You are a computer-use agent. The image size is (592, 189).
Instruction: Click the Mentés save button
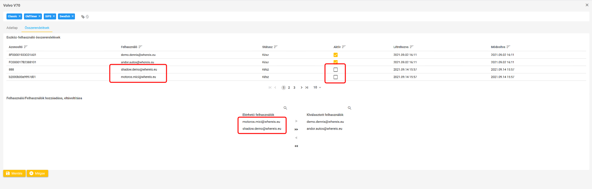point(14,173)
